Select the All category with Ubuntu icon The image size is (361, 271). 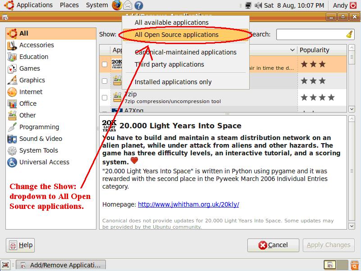(51, 34)
